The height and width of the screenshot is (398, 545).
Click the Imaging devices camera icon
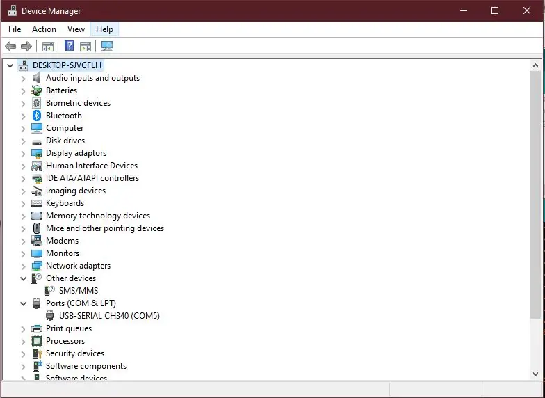[x=36, y=191]
